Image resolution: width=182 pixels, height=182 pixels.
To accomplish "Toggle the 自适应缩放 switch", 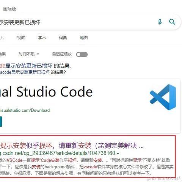I will [x=82, y=55].
